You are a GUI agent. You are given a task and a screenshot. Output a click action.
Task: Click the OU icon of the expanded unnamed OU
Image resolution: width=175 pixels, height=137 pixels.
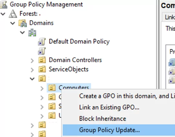pos(42,78)
